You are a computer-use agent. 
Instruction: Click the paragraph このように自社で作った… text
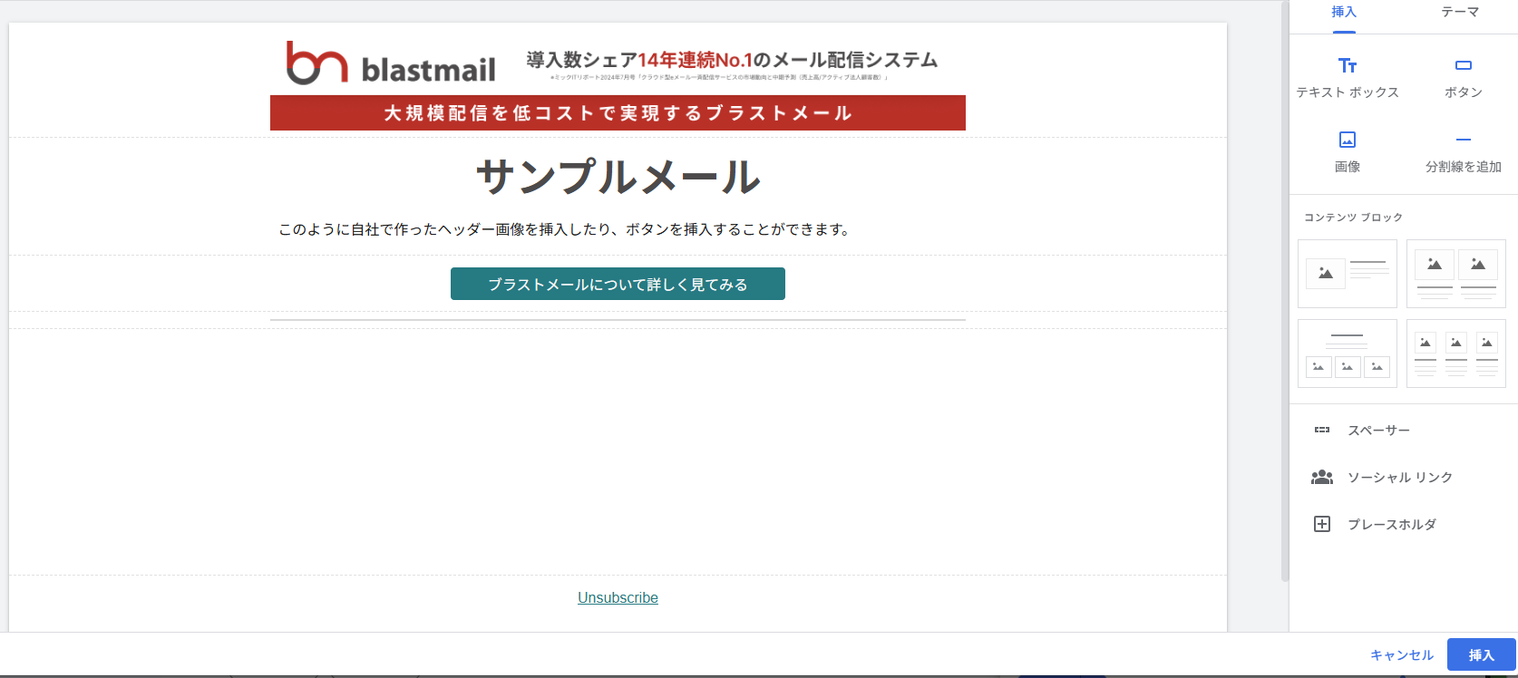tap(564, 229)
